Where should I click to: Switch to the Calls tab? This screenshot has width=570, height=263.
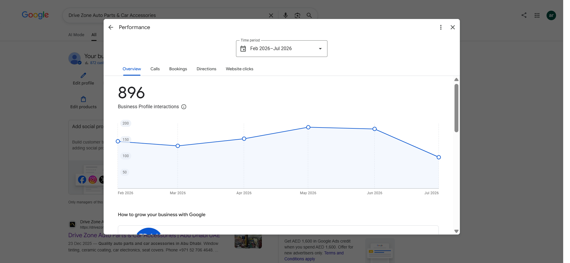[x=155, y=69]
